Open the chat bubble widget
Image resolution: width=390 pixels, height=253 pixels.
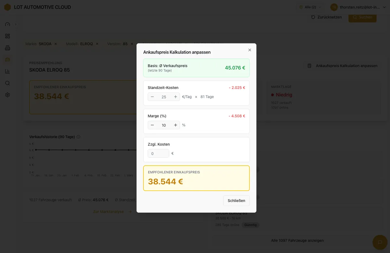379,242
